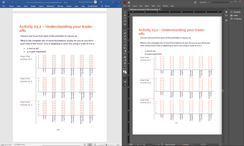Select the Content Collector tool in InDesign
This screenshot has width=244, height=146.
125,24
